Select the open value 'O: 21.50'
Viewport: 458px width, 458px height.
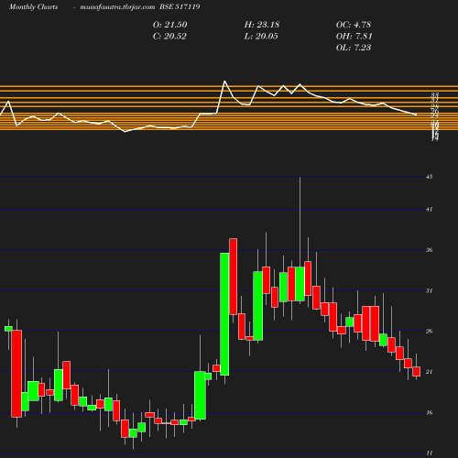169,25
